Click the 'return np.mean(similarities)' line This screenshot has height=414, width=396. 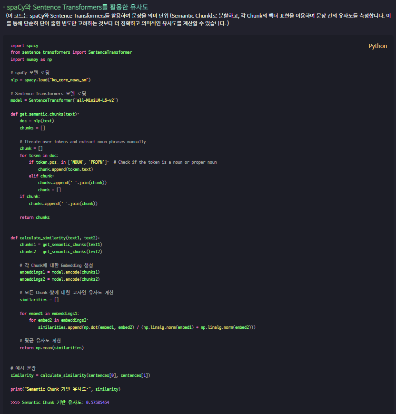click(52, 348)
